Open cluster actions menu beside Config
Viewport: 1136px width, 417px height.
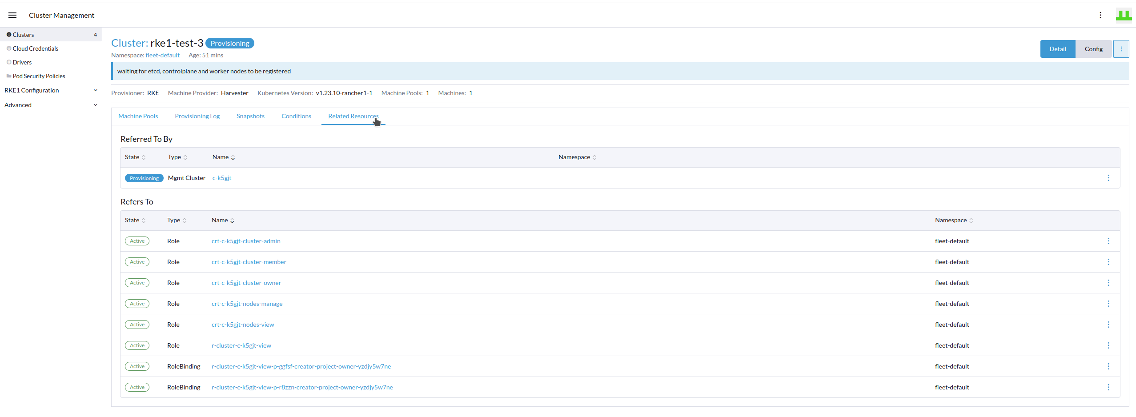tap(1121, 49)
